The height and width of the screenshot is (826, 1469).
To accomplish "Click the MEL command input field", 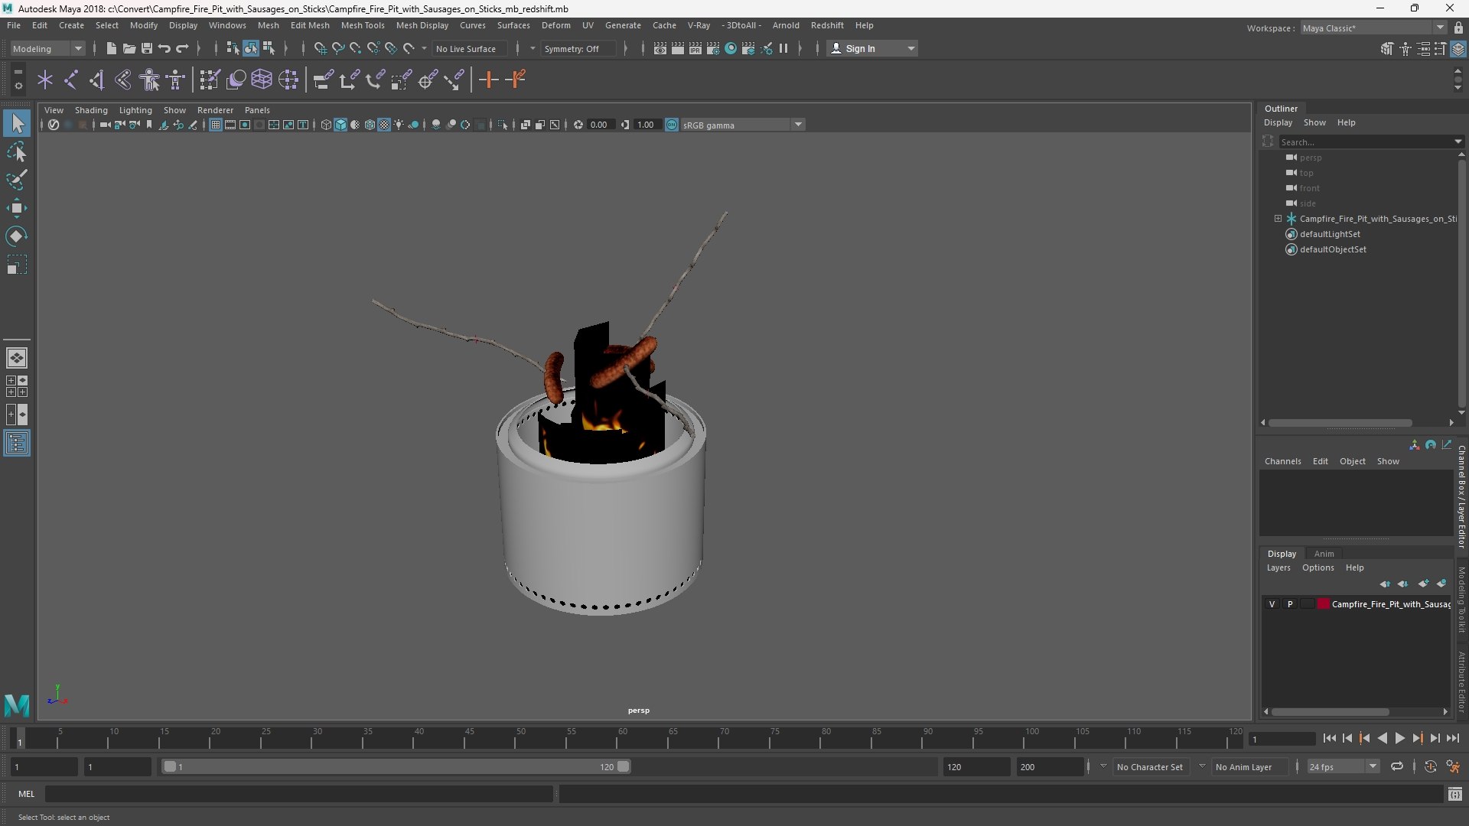I will tap(299, 794).
